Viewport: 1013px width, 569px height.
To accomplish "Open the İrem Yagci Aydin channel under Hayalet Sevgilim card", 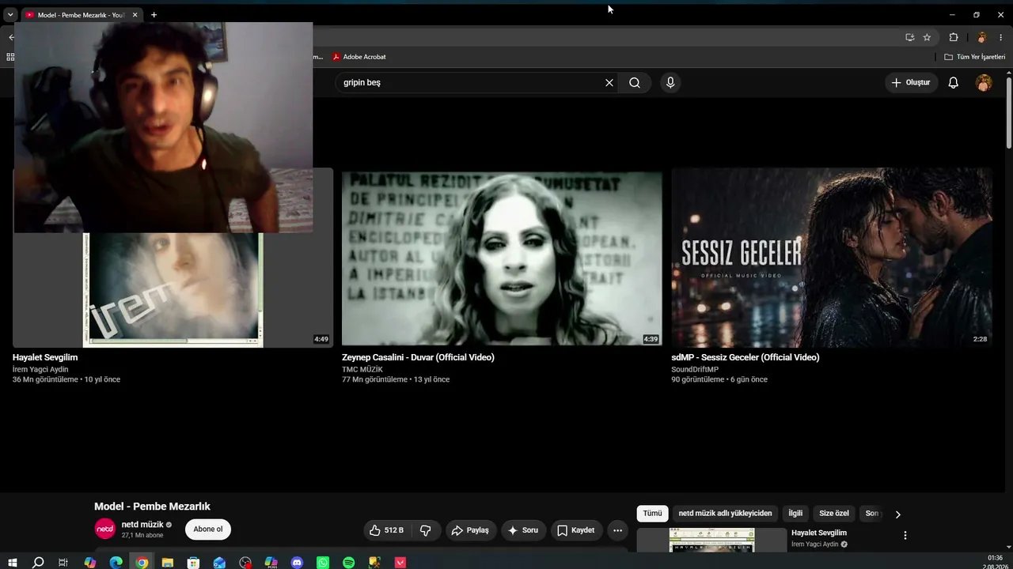I will click(40, 369).
